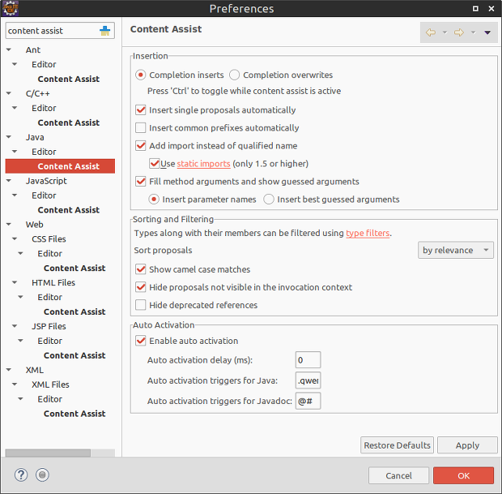Collapse the HTML Files tree node
The width and height of the screenshot is (502, 494).
pyautogui.click(x=15, y=282)
